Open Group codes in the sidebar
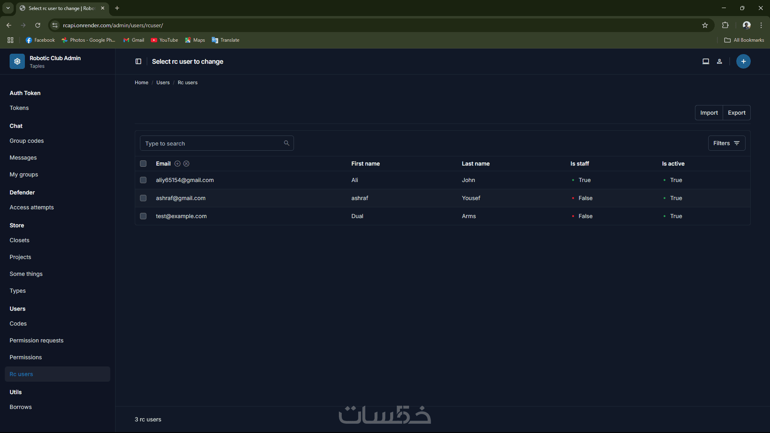 click(27, 141)
